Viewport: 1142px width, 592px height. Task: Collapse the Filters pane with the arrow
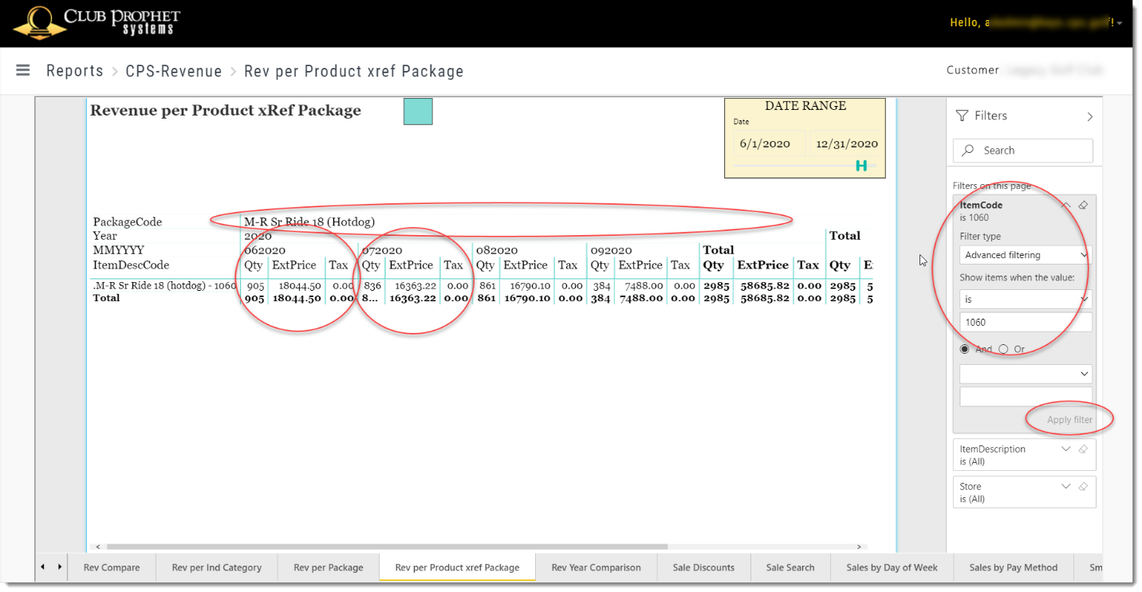(x=1089, y=116)
